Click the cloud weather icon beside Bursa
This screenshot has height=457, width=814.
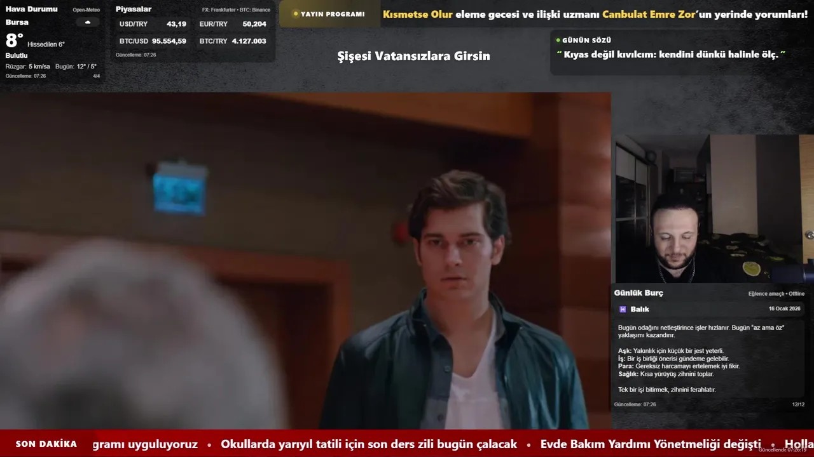[88, 22]
